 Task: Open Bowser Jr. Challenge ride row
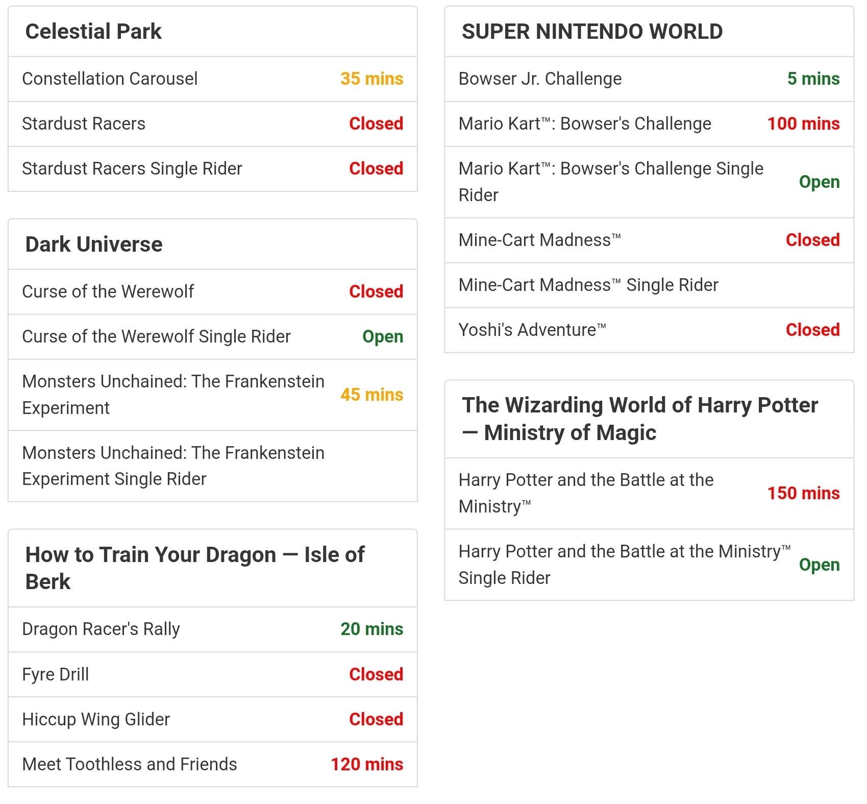649,79
